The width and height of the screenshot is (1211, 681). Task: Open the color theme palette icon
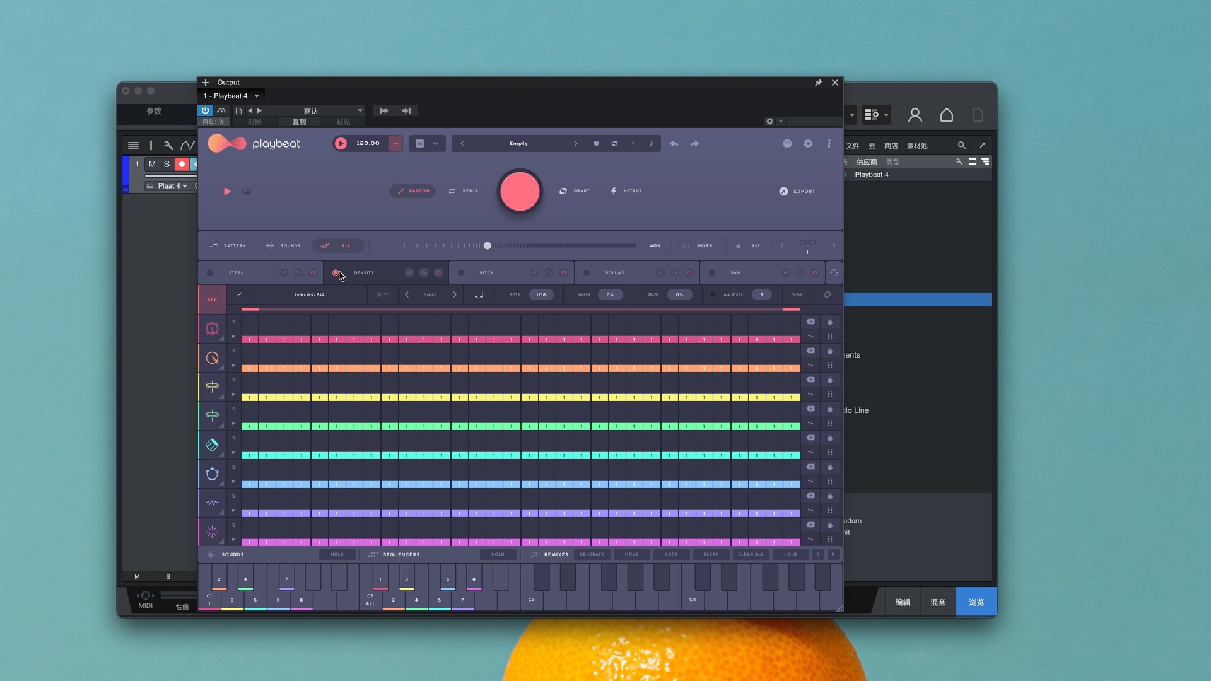(x=787, y=144)
